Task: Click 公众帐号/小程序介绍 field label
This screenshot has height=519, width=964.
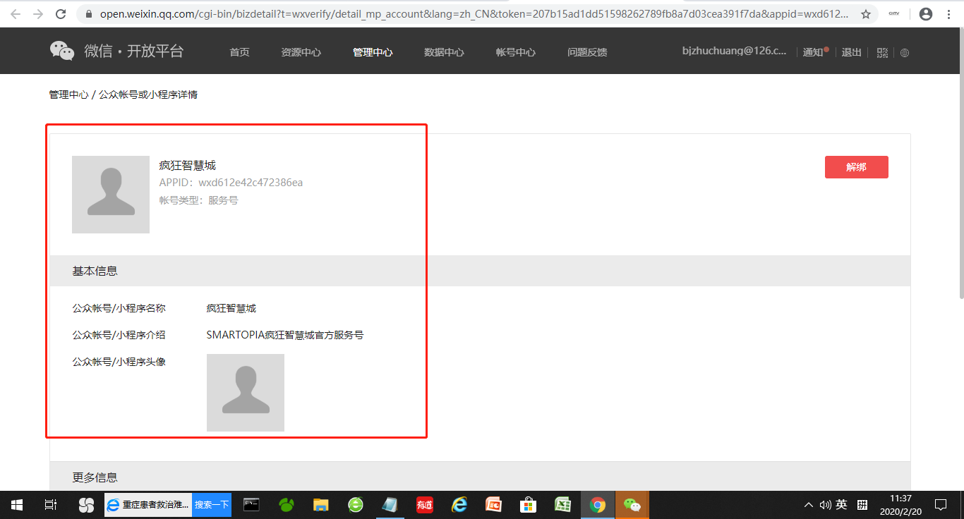Action: click(x=119, y=335)
